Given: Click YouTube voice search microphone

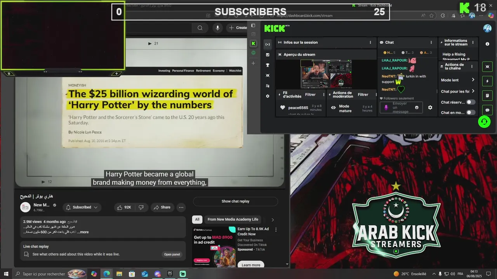Looking at the screenshot, I should coord(217,28).
